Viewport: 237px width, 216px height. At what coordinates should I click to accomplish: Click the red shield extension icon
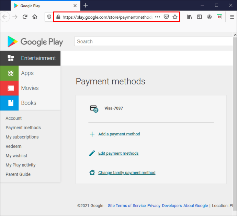click(219, 17)
